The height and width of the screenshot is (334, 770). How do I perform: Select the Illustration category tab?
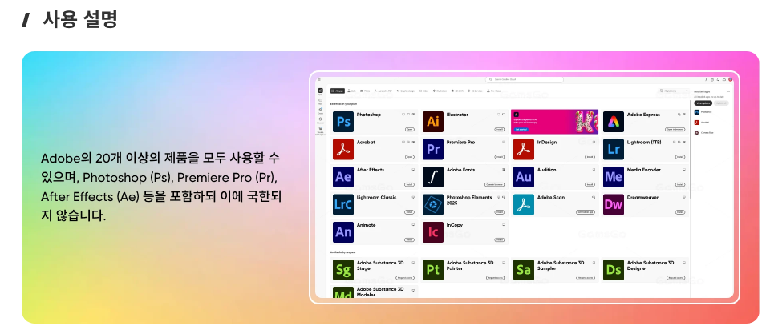click(x=440, y=91)
